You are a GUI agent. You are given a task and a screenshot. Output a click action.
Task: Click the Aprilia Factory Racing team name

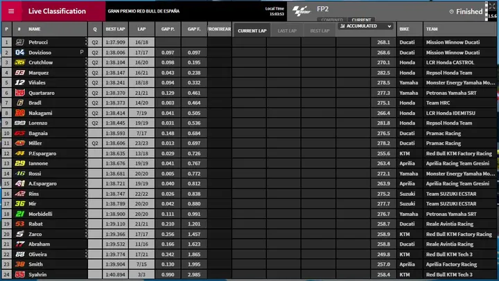[x=451, y=264]
